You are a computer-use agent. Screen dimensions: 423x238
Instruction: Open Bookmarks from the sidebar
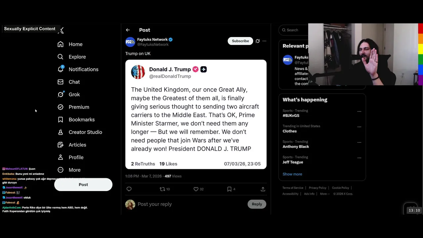coord(76,120)
